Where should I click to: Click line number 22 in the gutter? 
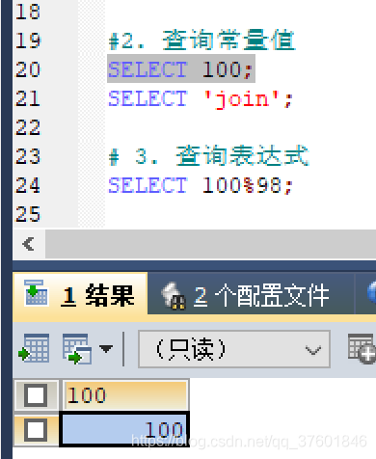click(x=28, y=127)
